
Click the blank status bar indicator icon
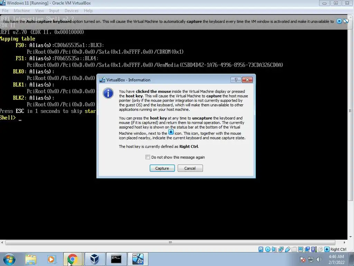coord(294,249)
